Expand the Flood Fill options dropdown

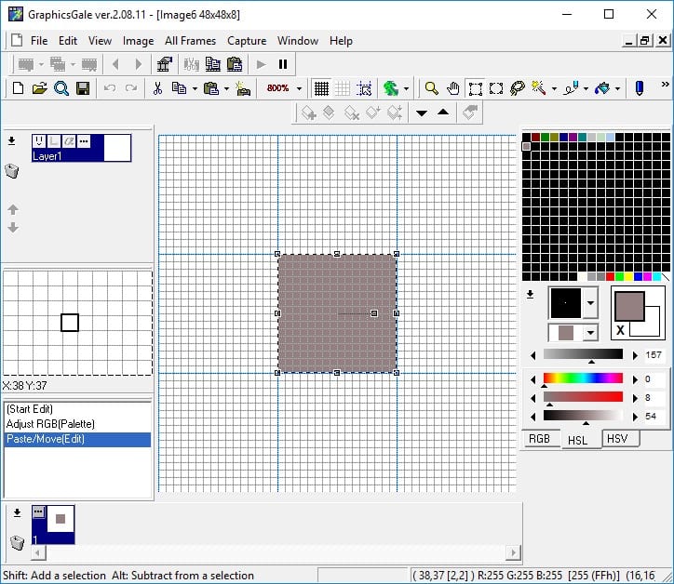(x=618, y=89)
